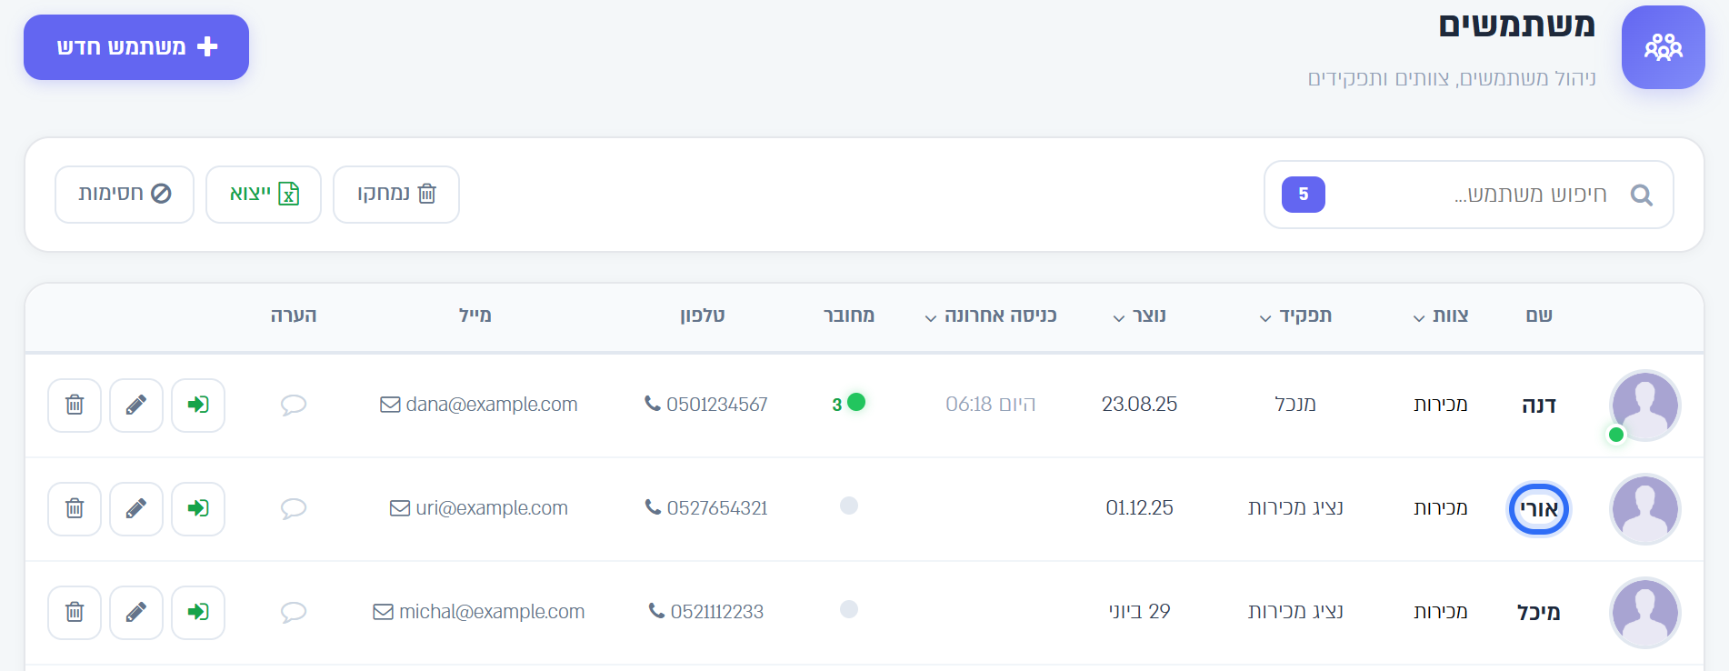Screen dimensions: 1729x671
Task: Sort by the כניסה אחרונה column
Action: pos(991,315)
